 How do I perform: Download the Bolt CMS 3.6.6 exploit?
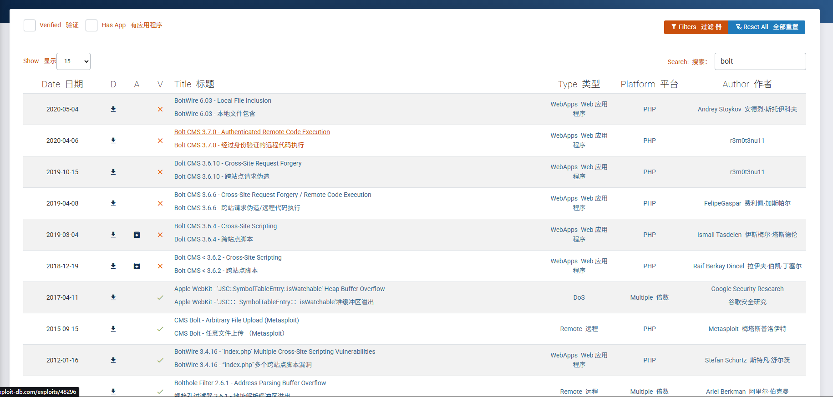pyautogui.click(x=113, y=203)
